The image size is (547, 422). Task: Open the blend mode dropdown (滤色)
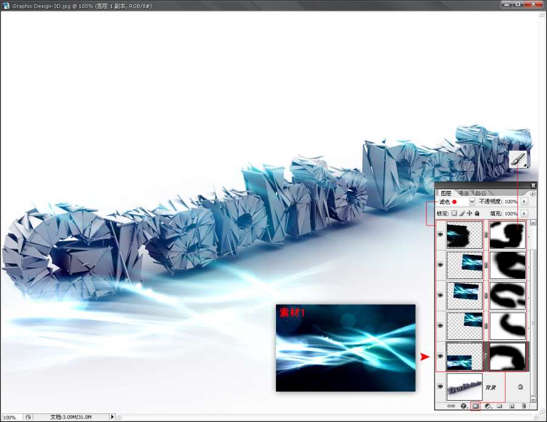click(x=472, y=201)
